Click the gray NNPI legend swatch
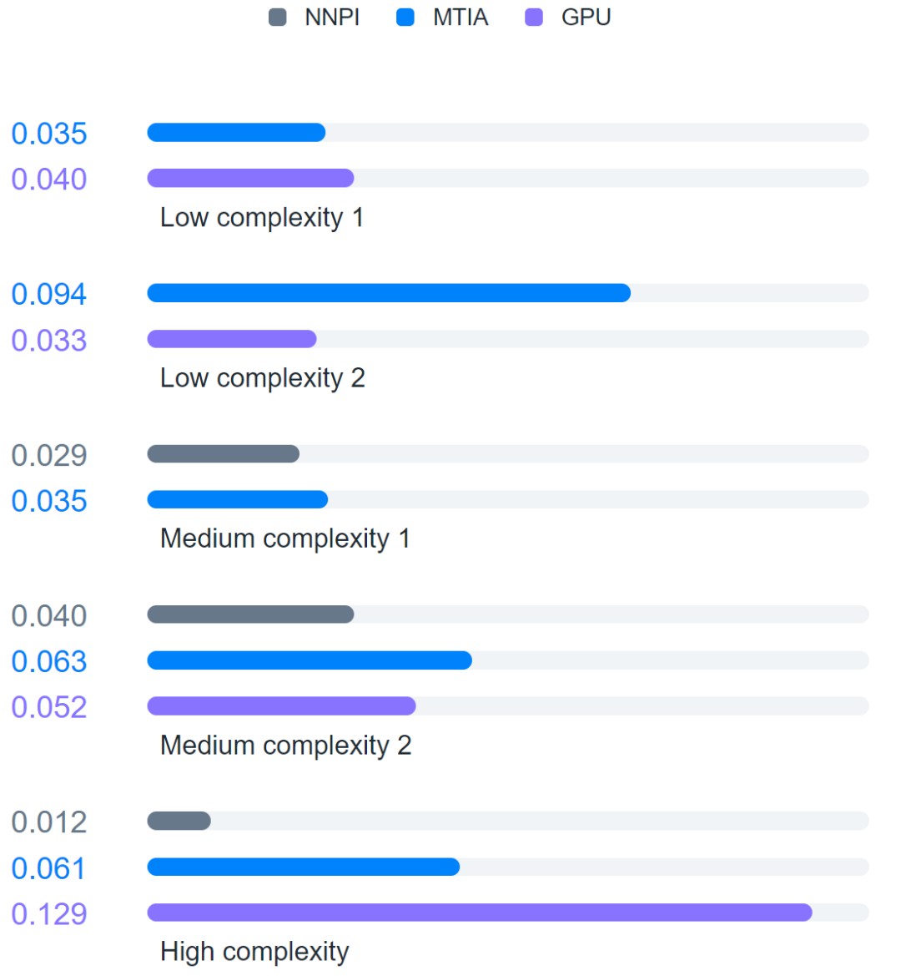The image size is (901, 976). [278, 18]
